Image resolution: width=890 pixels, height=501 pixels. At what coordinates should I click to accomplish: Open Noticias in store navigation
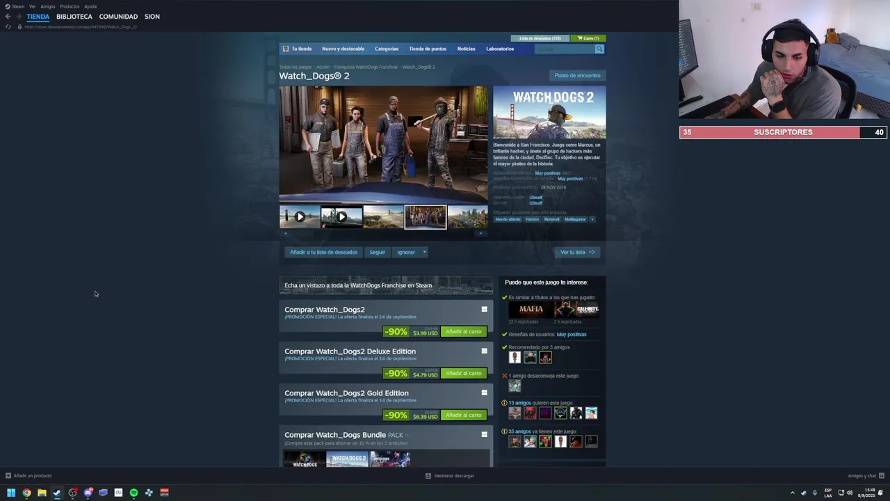coord(466,49)
